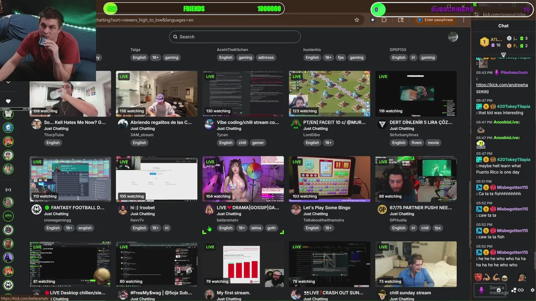Viewport: 536px width, 301px height.
Task: Click the address bar URL text
Action: tap(144, 20)
